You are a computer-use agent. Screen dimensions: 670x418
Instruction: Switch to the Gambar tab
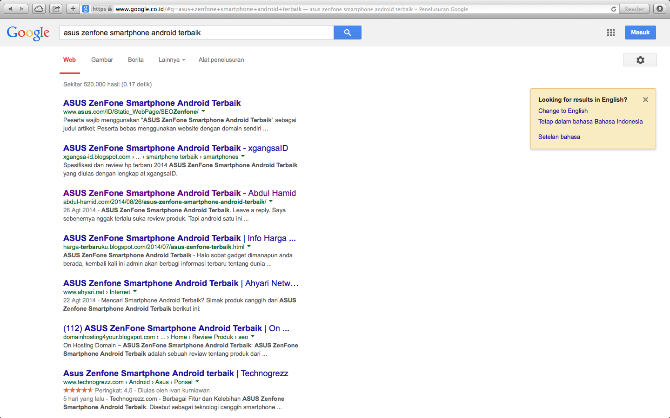[102, 60]
